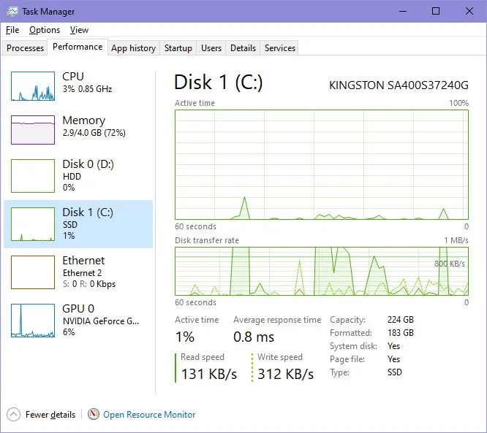Viewport: 487px width, 433px height.
Task: Click the Disk 0 (D:) mini graph
Action: [x=33, y=176]
